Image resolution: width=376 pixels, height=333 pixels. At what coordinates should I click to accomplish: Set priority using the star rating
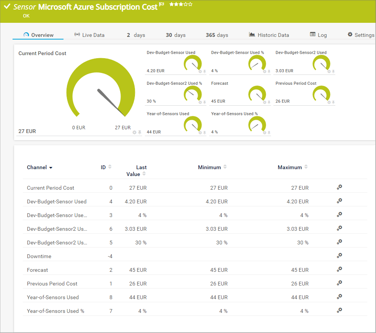(181, 5)
